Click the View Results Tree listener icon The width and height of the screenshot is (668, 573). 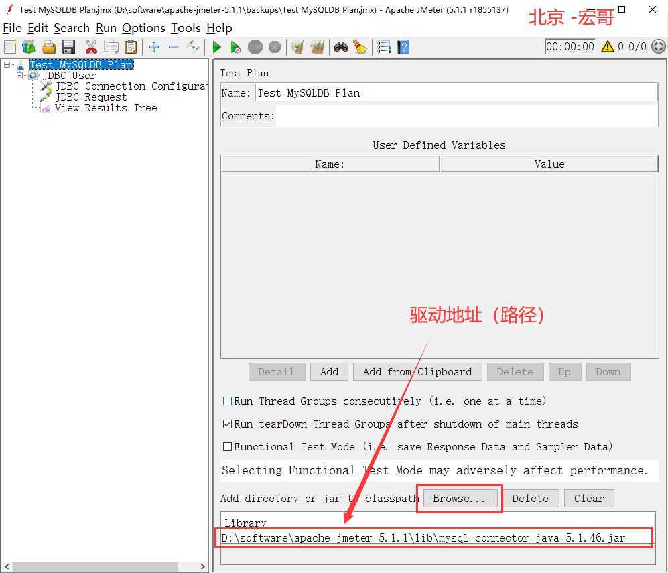[x=46, y=109]
